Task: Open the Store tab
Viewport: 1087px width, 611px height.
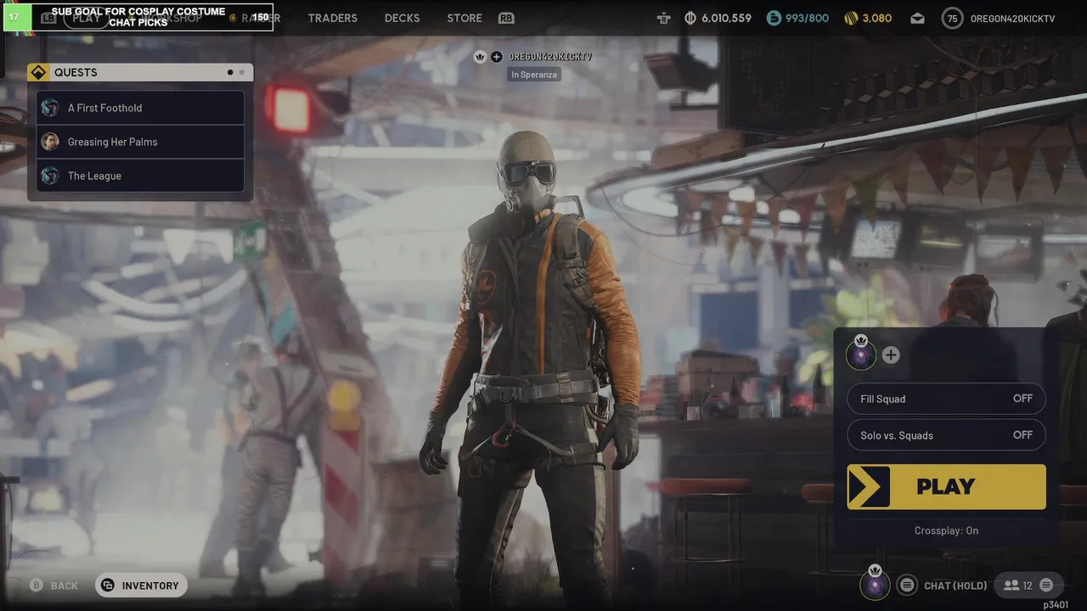Action: coord(465,18)
